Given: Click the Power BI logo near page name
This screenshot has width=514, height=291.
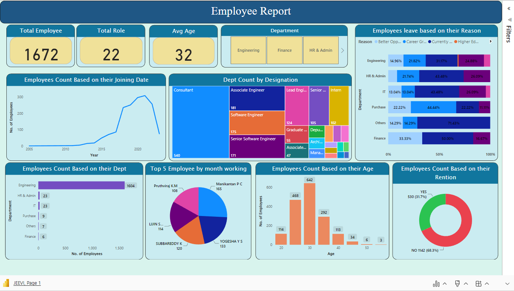Looking at the screenshot, I should pos(6,282).
